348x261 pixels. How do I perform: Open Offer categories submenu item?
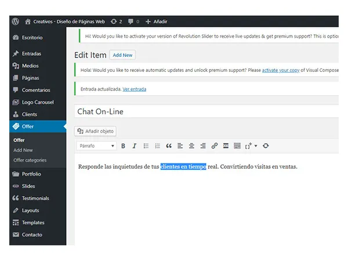pyautogui.click(x=30, y=160)
